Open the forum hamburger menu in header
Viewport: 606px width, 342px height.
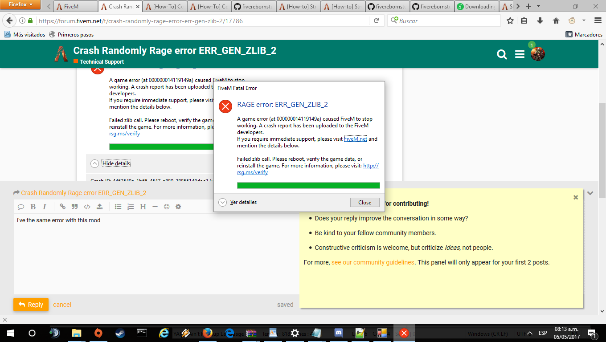520,54
